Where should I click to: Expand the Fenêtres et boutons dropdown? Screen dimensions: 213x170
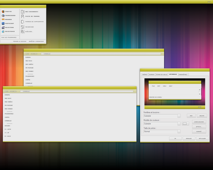pos(179,116)
